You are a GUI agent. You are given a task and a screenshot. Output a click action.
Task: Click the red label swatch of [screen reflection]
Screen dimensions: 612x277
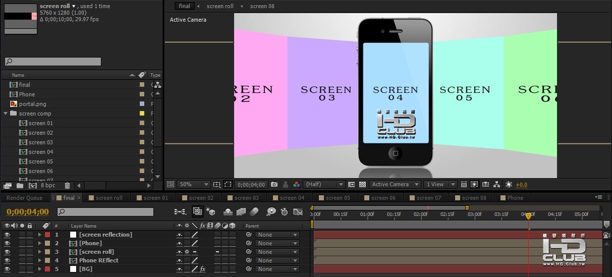point(47,235)
